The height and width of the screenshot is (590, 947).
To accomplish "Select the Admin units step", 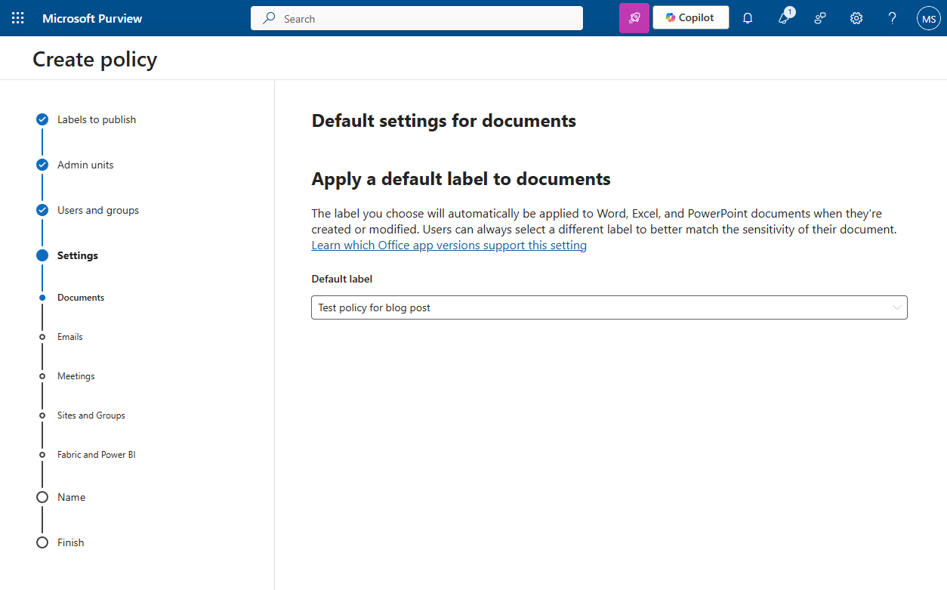I will pos(85,165).
